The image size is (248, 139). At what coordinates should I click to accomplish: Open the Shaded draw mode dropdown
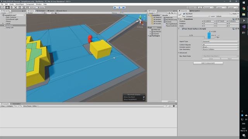coord(35,13)
